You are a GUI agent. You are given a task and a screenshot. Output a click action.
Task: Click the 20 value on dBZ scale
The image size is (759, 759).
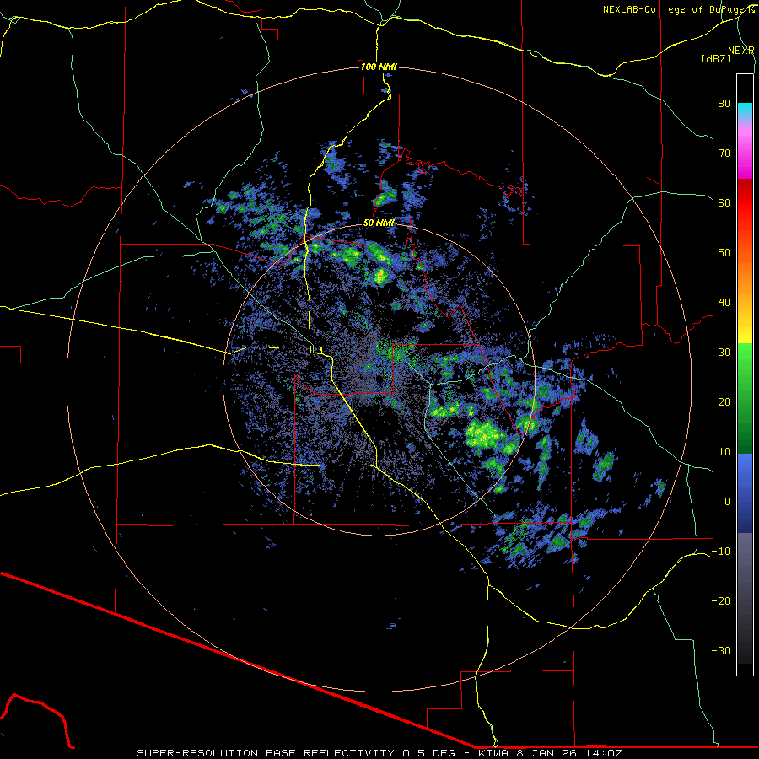tap(724, 401)
